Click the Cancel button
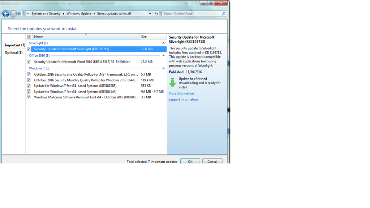The height and width of the screenshot is (208, 370). (x=212, y=161)
